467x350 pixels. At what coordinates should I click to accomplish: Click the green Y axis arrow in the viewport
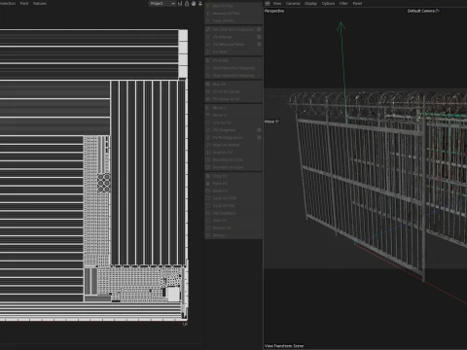coord(341,26)
